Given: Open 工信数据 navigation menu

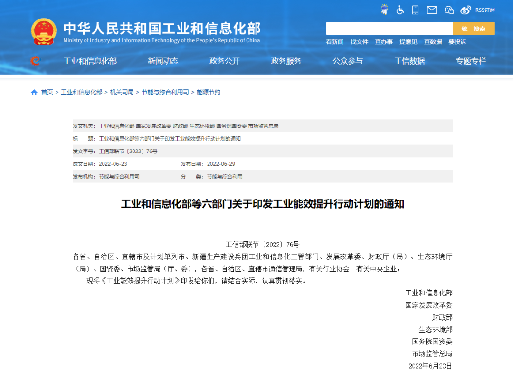Looking at the screenshot, I should 409,61.
